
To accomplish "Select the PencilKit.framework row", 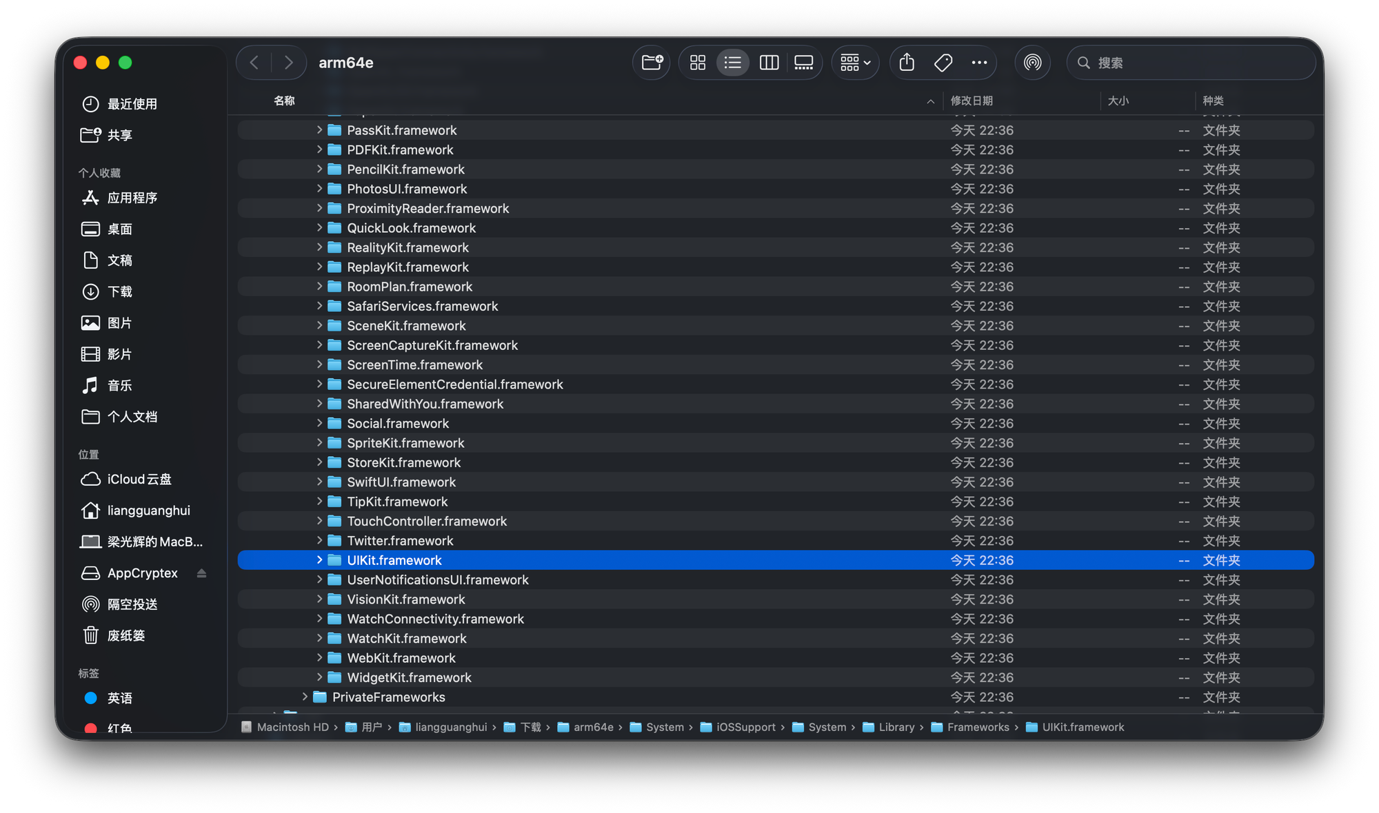I will [776, 169].
